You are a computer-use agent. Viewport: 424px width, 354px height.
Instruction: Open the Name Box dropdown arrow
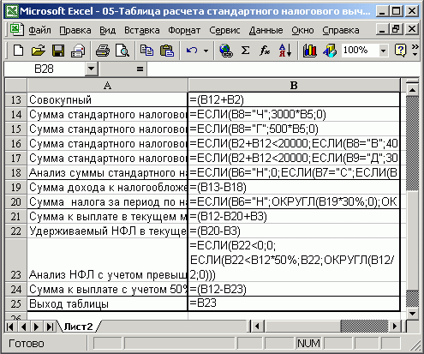point(92,69)
